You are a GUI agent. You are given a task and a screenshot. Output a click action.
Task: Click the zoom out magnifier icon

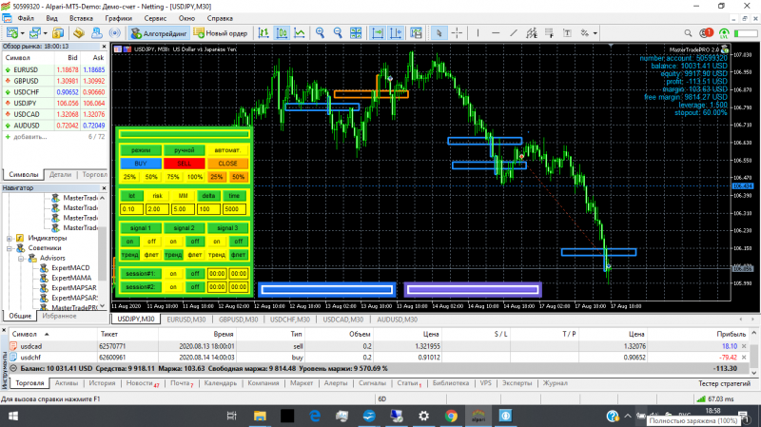[x=336, y=33]
